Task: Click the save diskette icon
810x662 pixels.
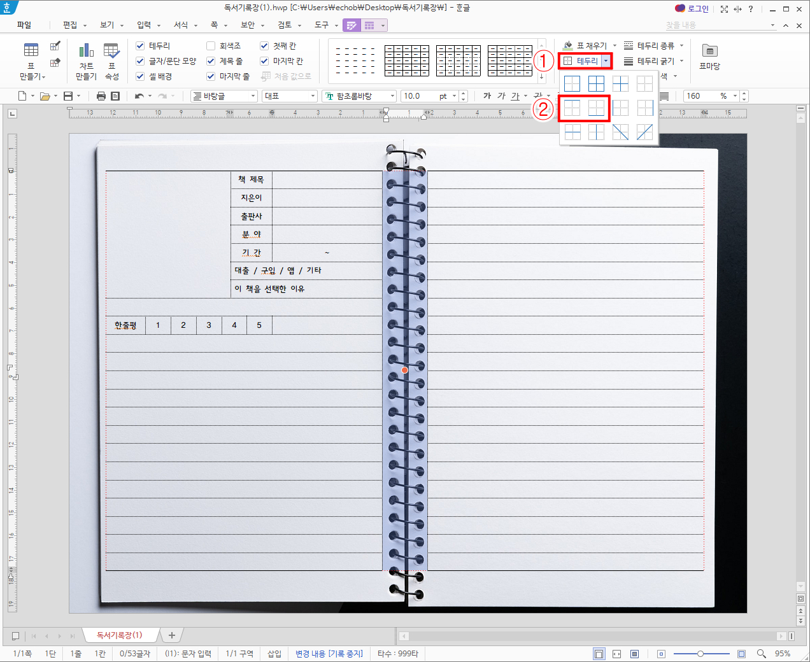Action: (67, 96)
